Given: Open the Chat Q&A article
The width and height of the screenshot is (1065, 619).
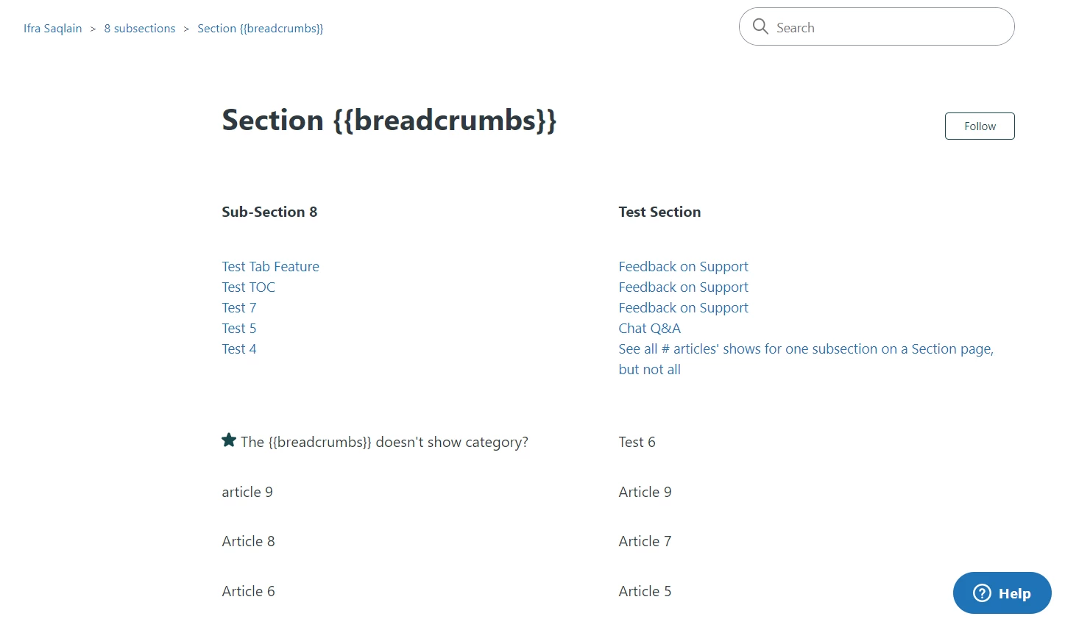Looking at the screenshot, I should click(x=649, y=329).
